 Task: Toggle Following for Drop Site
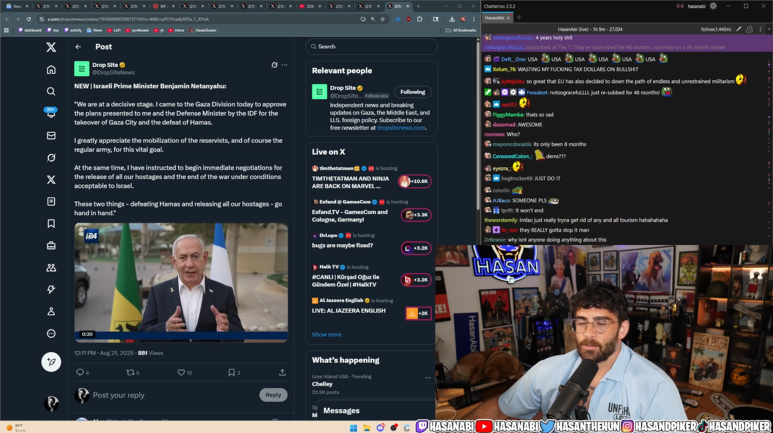tap(413, 92)
